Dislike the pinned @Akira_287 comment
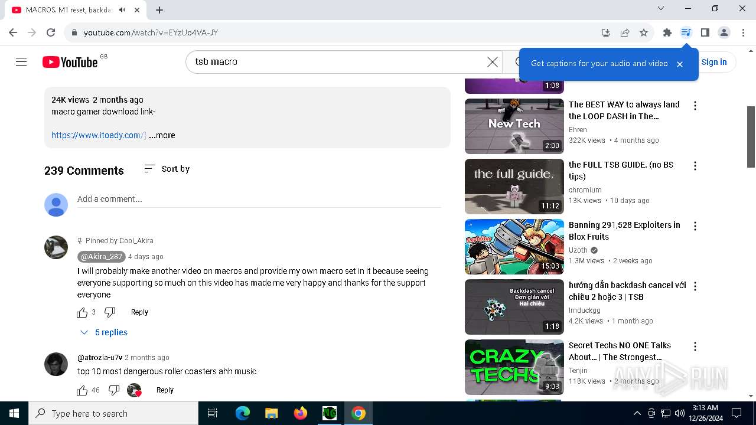 [x=110, y=312]
